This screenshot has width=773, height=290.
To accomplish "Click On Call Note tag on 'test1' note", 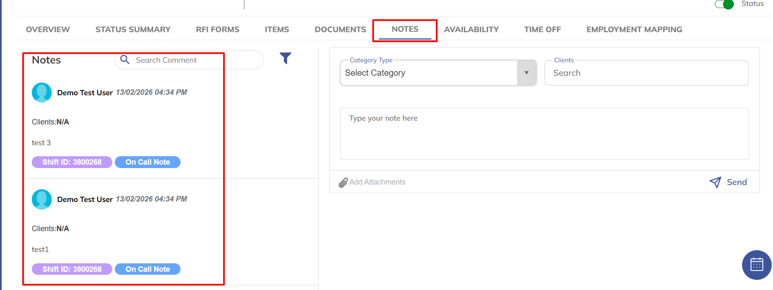I will coord(147,269).
